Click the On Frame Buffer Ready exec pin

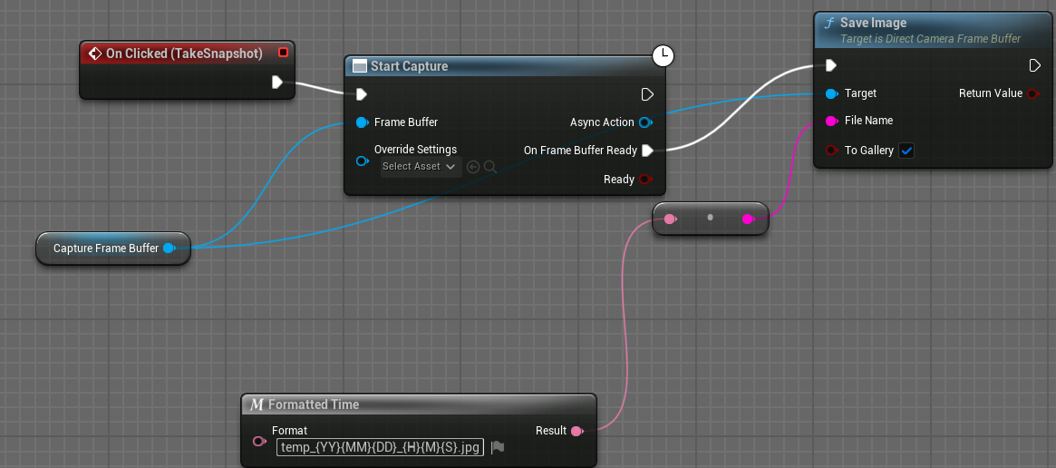(647, 151)
